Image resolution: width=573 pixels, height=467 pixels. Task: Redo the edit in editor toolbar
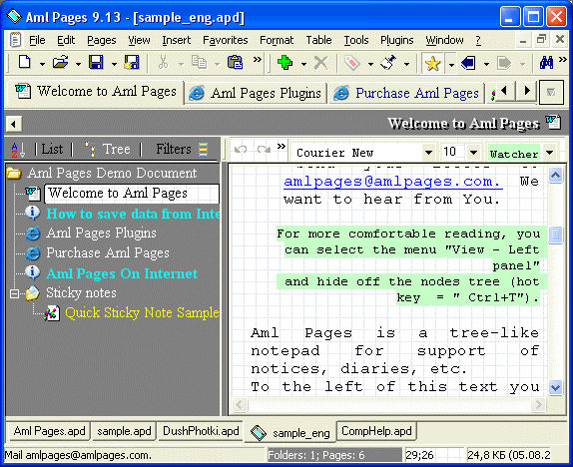(264, 150)
